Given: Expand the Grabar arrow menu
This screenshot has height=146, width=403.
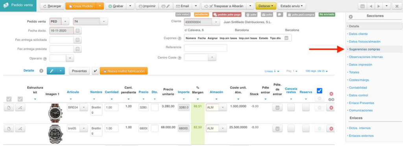Looking at the screenshot, I should pyautogui.click(x=130, y=6).
